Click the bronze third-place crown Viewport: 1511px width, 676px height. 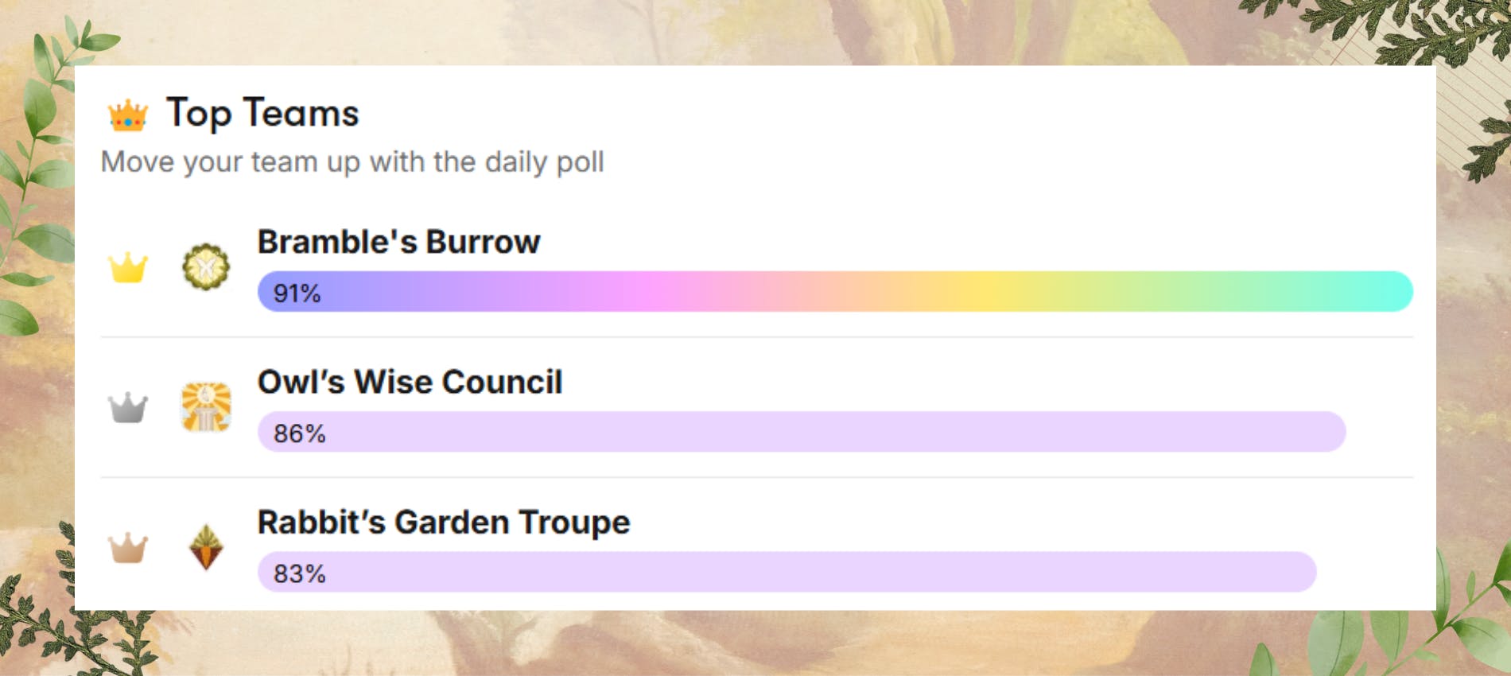coord(127,548)
